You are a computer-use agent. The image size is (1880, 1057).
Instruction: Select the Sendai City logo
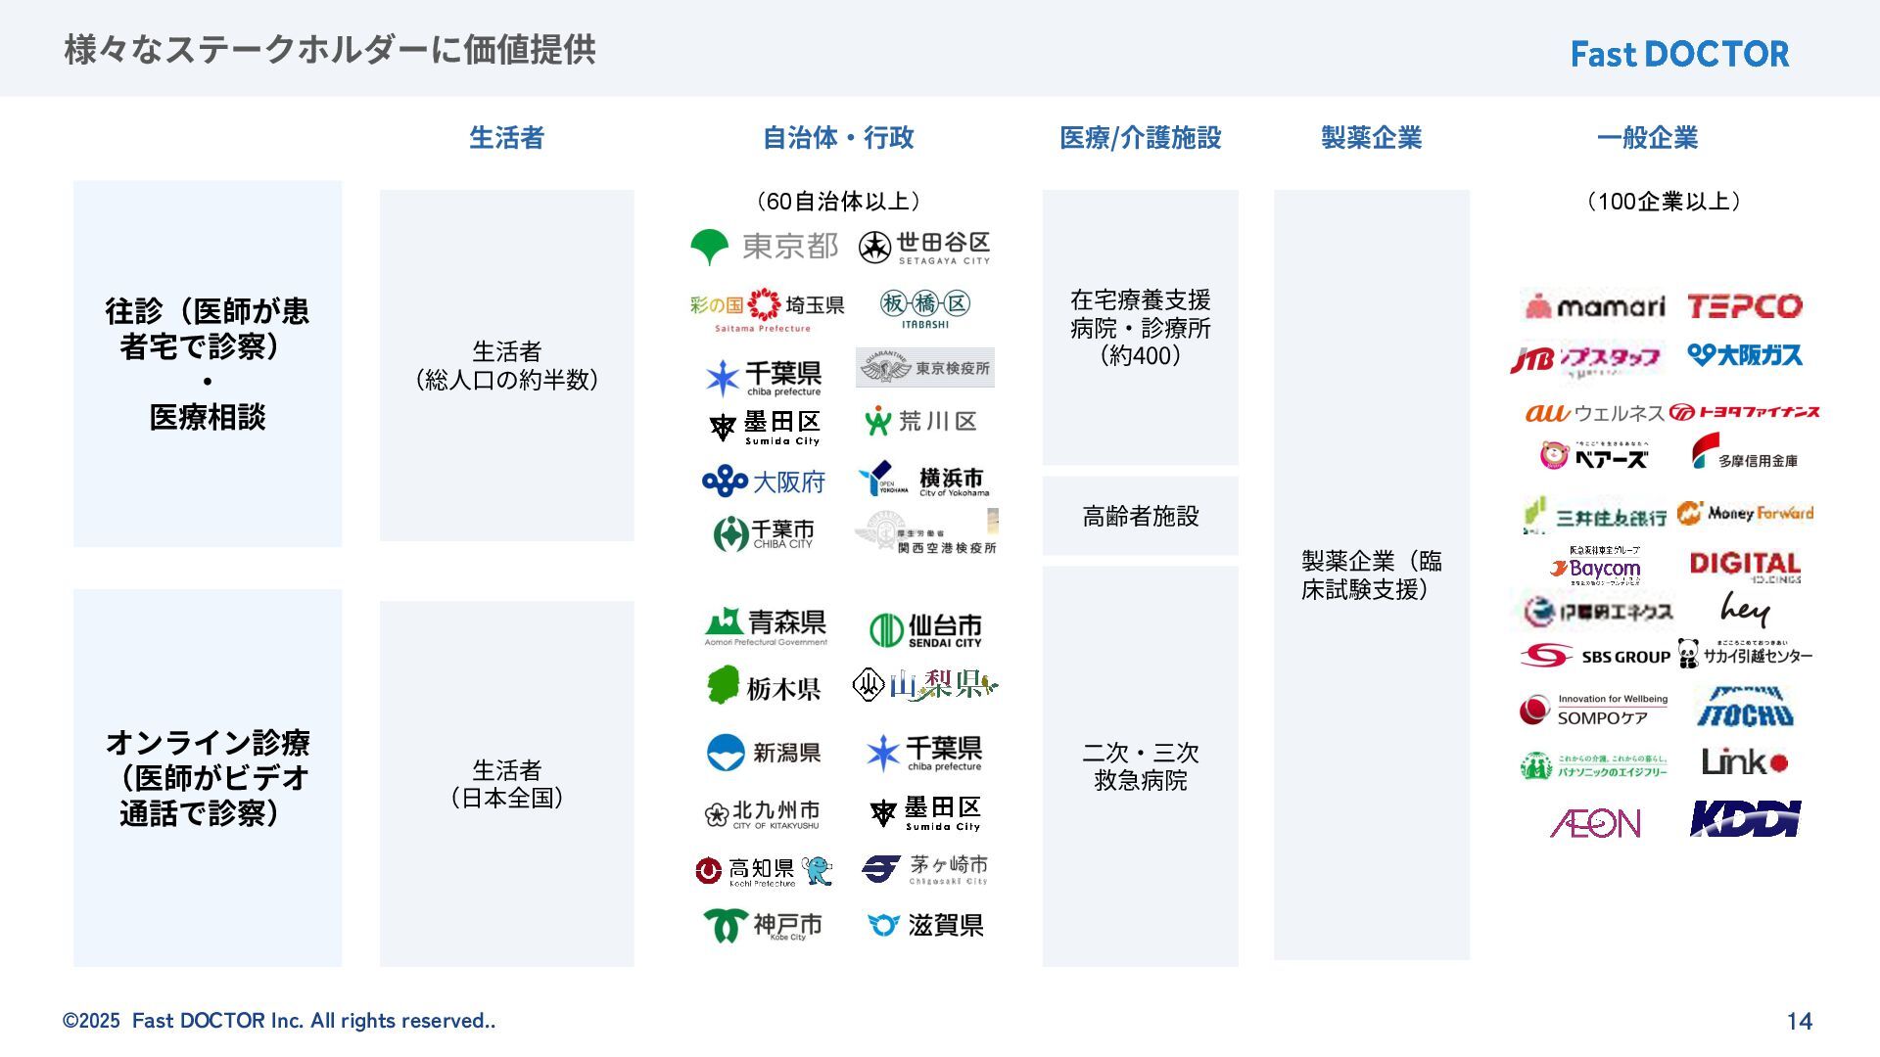tap(925, 629)
